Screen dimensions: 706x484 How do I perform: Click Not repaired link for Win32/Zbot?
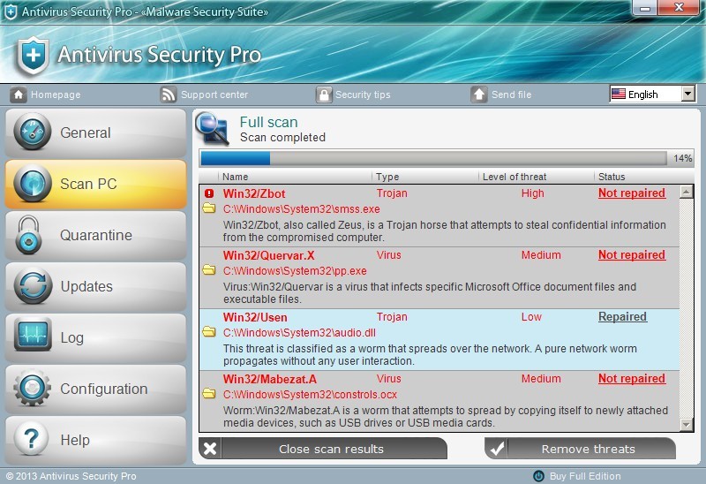(x=631, y=193)
